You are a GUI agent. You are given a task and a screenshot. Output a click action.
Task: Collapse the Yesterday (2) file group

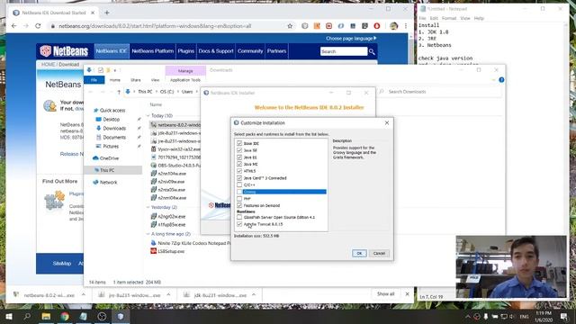[148, 207]
